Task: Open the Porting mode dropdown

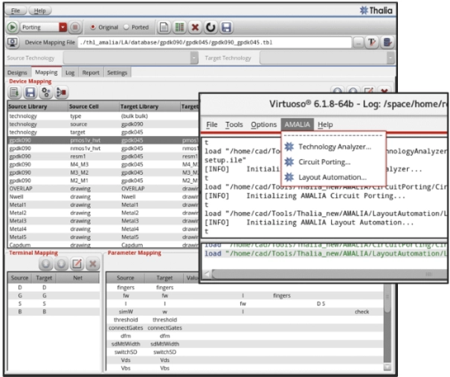Action: [62, 28]
